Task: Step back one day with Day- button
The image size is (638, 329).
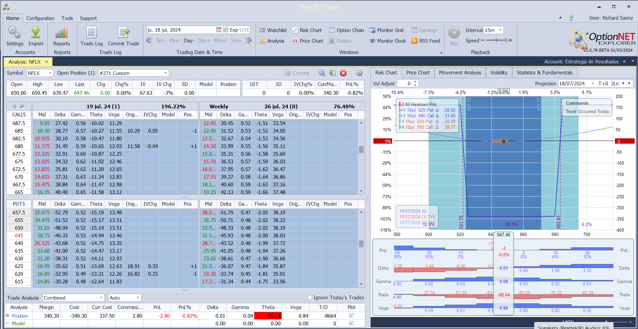Action: [x=189, y=41]
